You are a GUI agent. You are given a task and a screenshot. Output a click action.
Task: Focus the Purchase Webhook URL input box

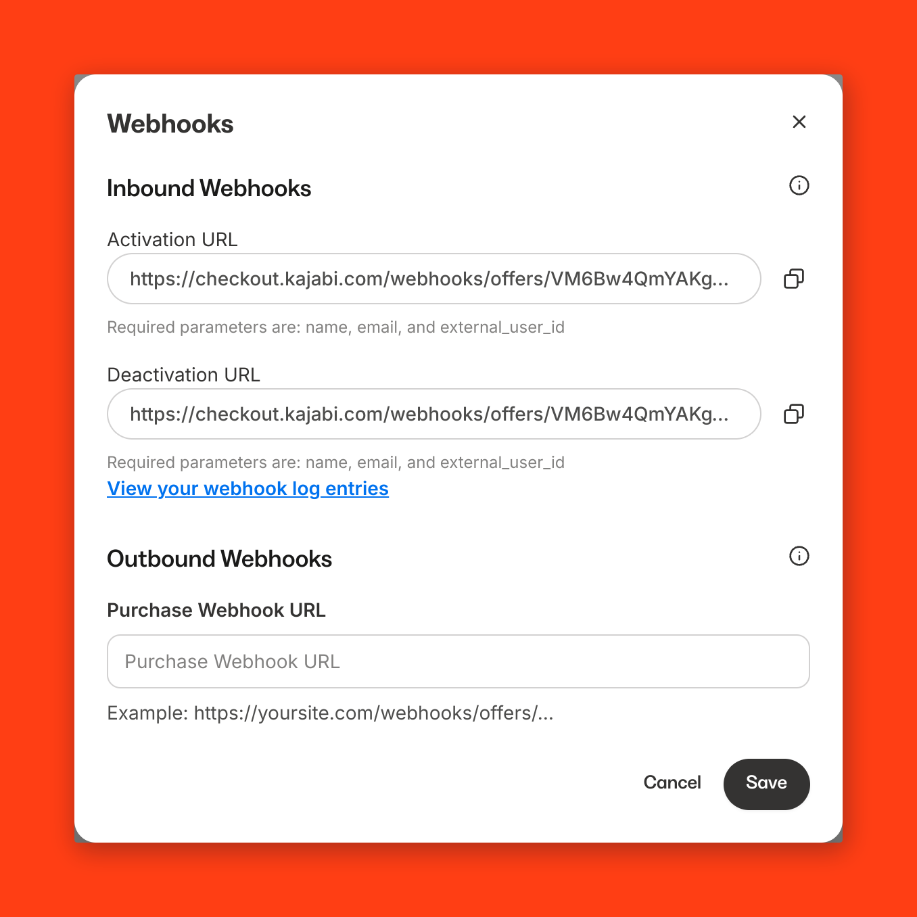pyautogui.click(x=458, y=661)
